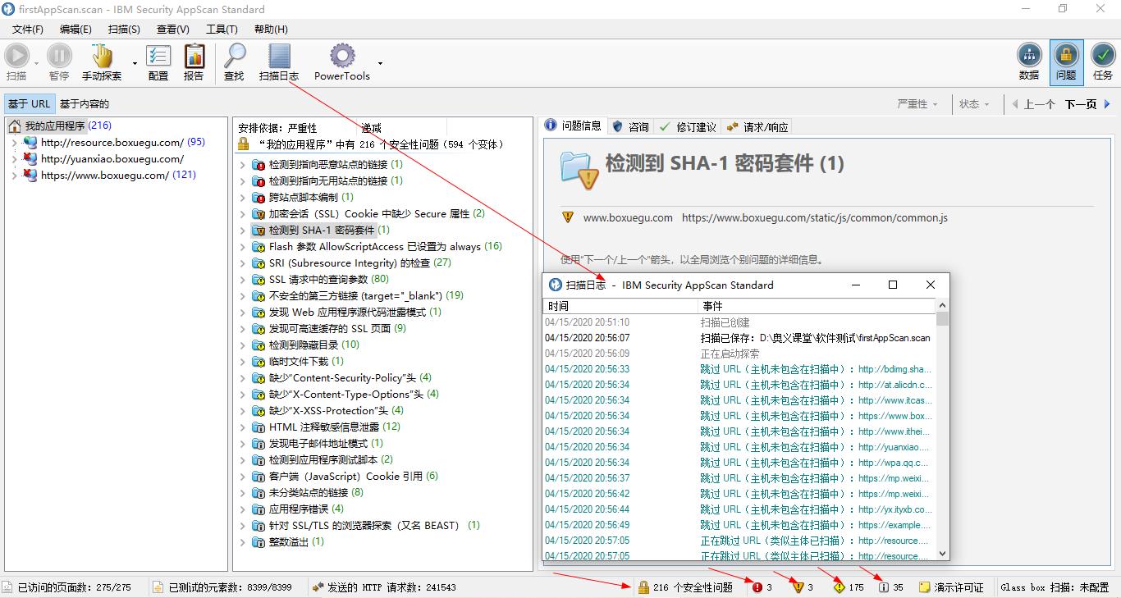
Task: Click next-page blue arrow icon
Action: [1107, 104]
